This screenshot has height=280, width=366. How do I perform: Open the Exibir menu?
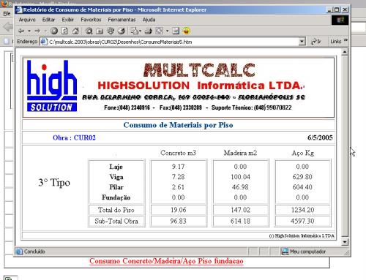[x=68, y=20]
